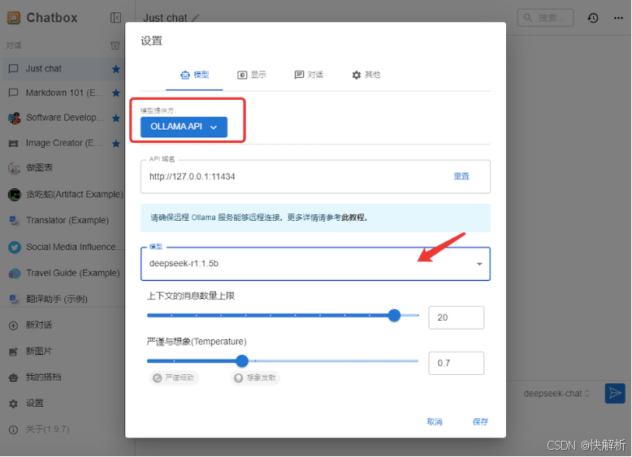Open the Social Media Influencer conversation

click(x=63, y=247)
